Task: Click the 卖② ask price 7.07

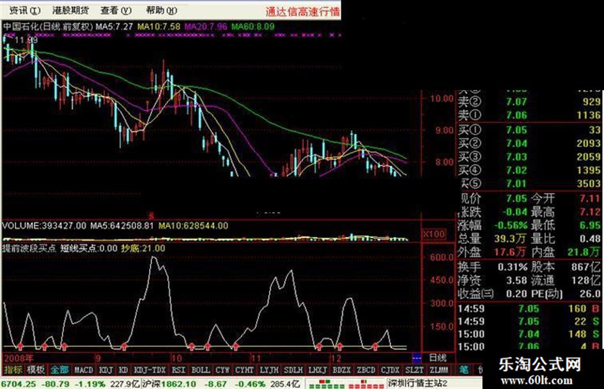Action: click(x=516, y=102)
